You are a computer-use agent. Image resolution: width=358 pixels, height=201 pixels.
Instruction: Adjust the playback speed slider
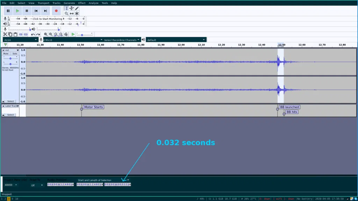pos(85,35)
